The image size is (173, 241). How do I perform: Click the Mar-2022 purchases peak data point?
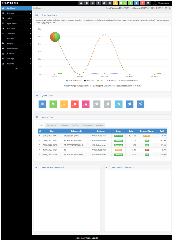point(105,34)
